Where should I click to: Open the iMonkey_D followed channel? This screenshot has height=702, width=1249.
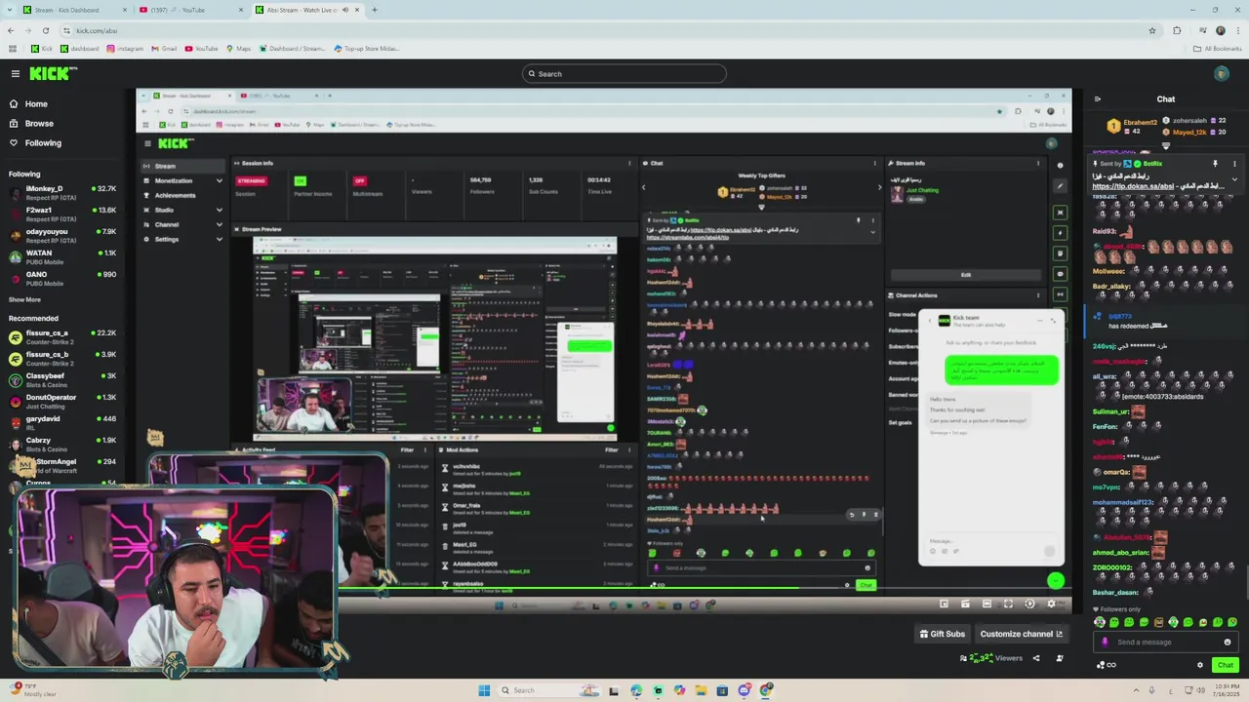click(x=61, y=192)
